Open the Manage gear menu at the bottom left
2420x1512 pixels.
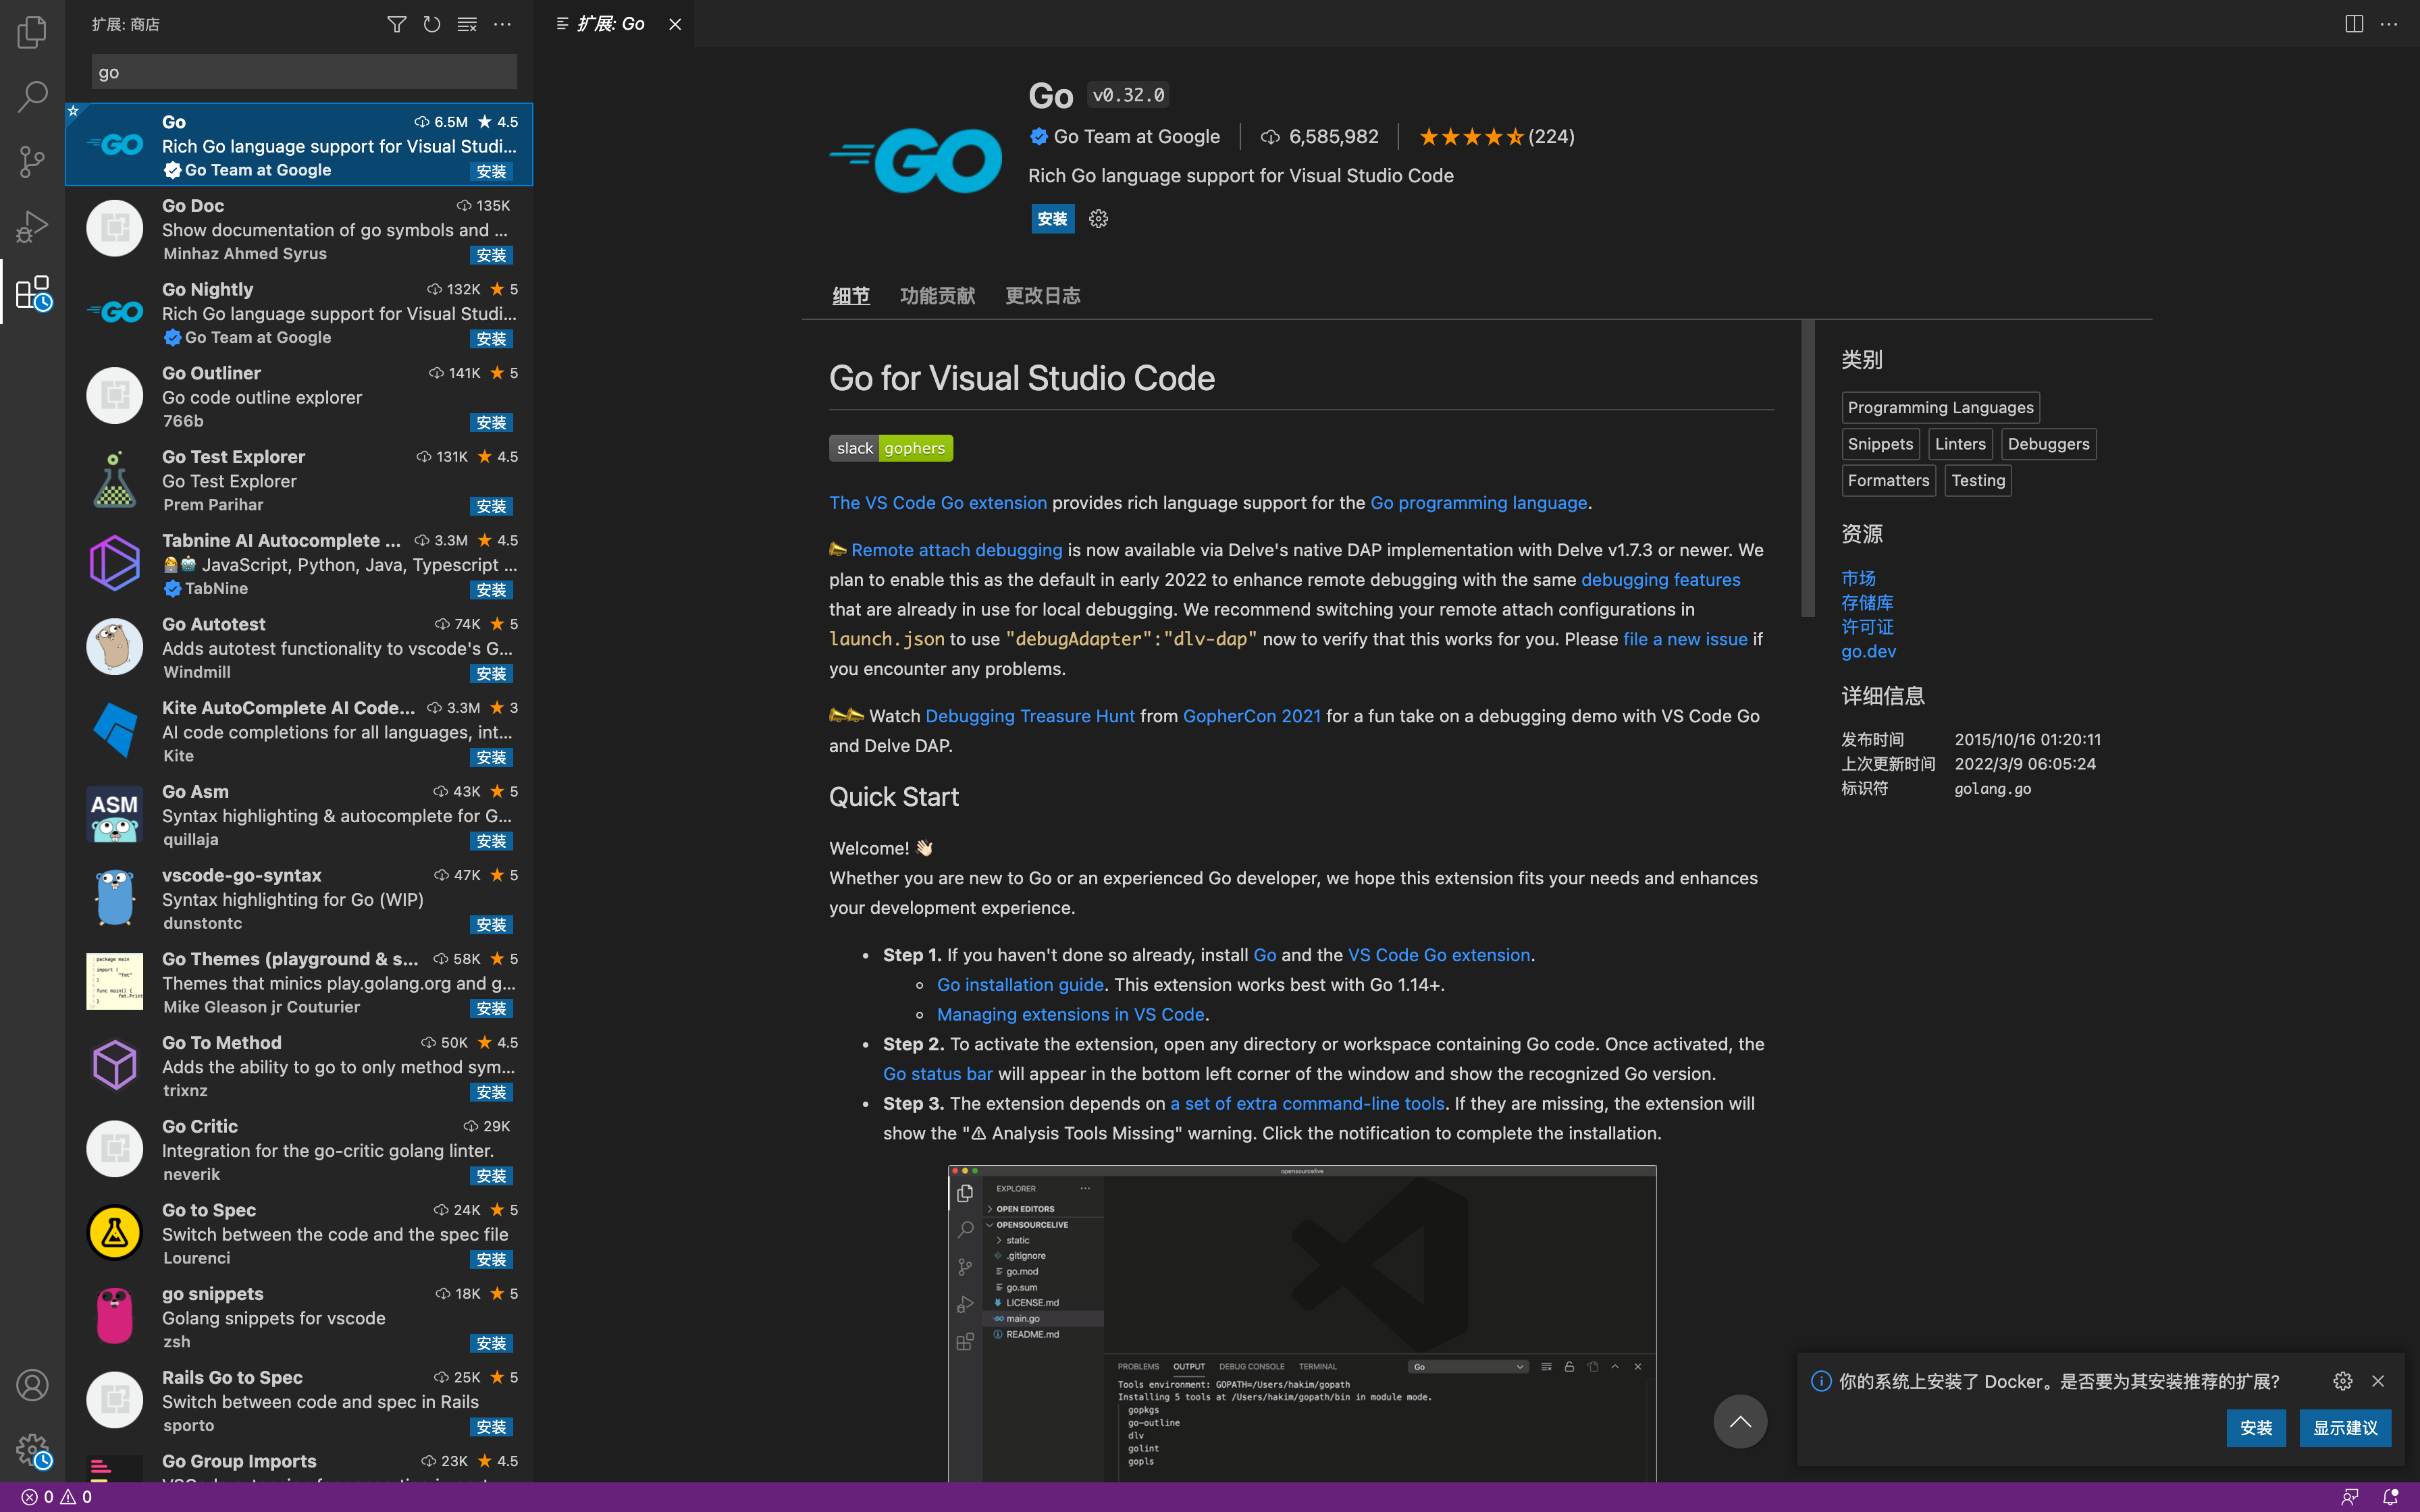(x=32, y=1449)
